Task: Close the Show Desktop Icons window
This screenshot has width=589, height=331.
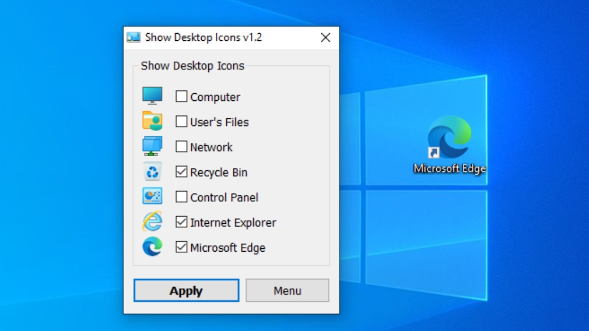Action: (325, 37)
